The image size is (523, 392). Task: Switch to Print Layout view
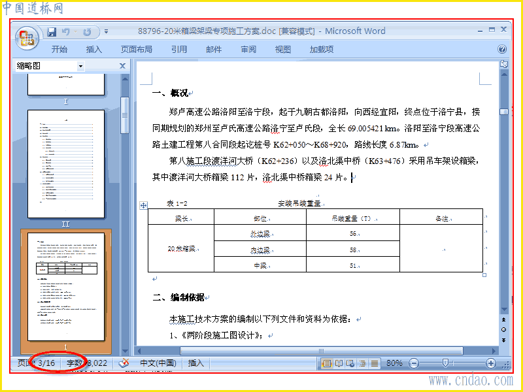tap(327, 363)
